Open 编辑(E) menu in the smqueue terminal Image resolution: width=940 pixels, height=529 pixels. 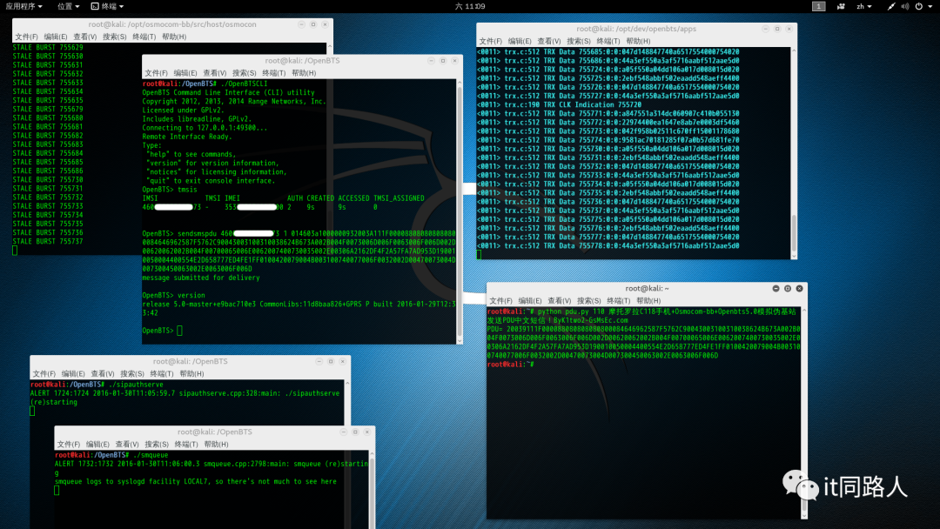(97, 445)
